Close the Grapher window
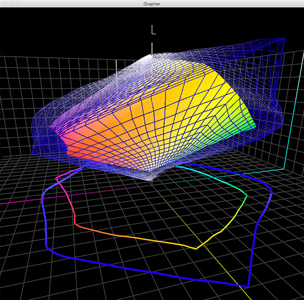This screenshot has height=300, width=304. click(4, 4)
